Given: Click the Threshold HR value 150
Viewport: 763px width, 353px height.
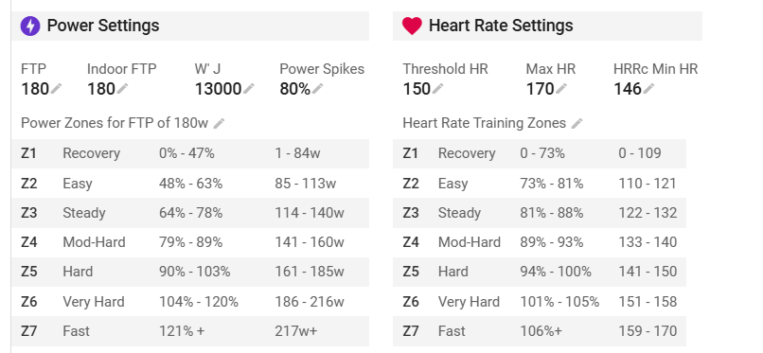Looking at the screenshot, I should pyautogui.click(x=417, y=89).
